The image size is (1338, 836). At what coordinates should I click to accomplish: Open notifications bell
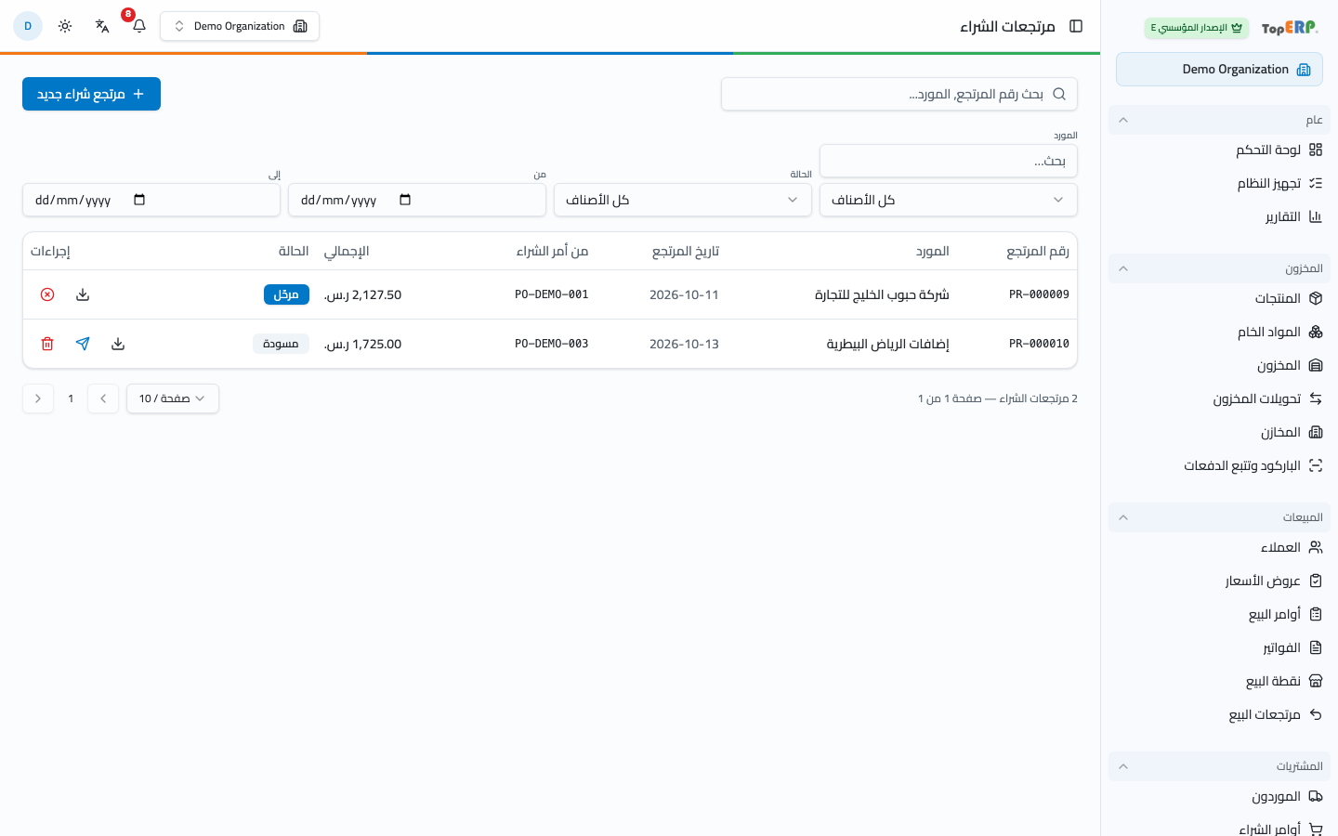139,26
